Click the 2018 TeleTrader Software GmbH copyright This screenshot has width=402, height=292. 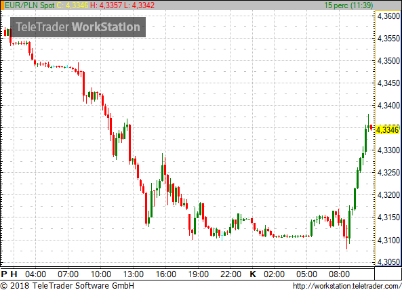(x=67, y=286)
